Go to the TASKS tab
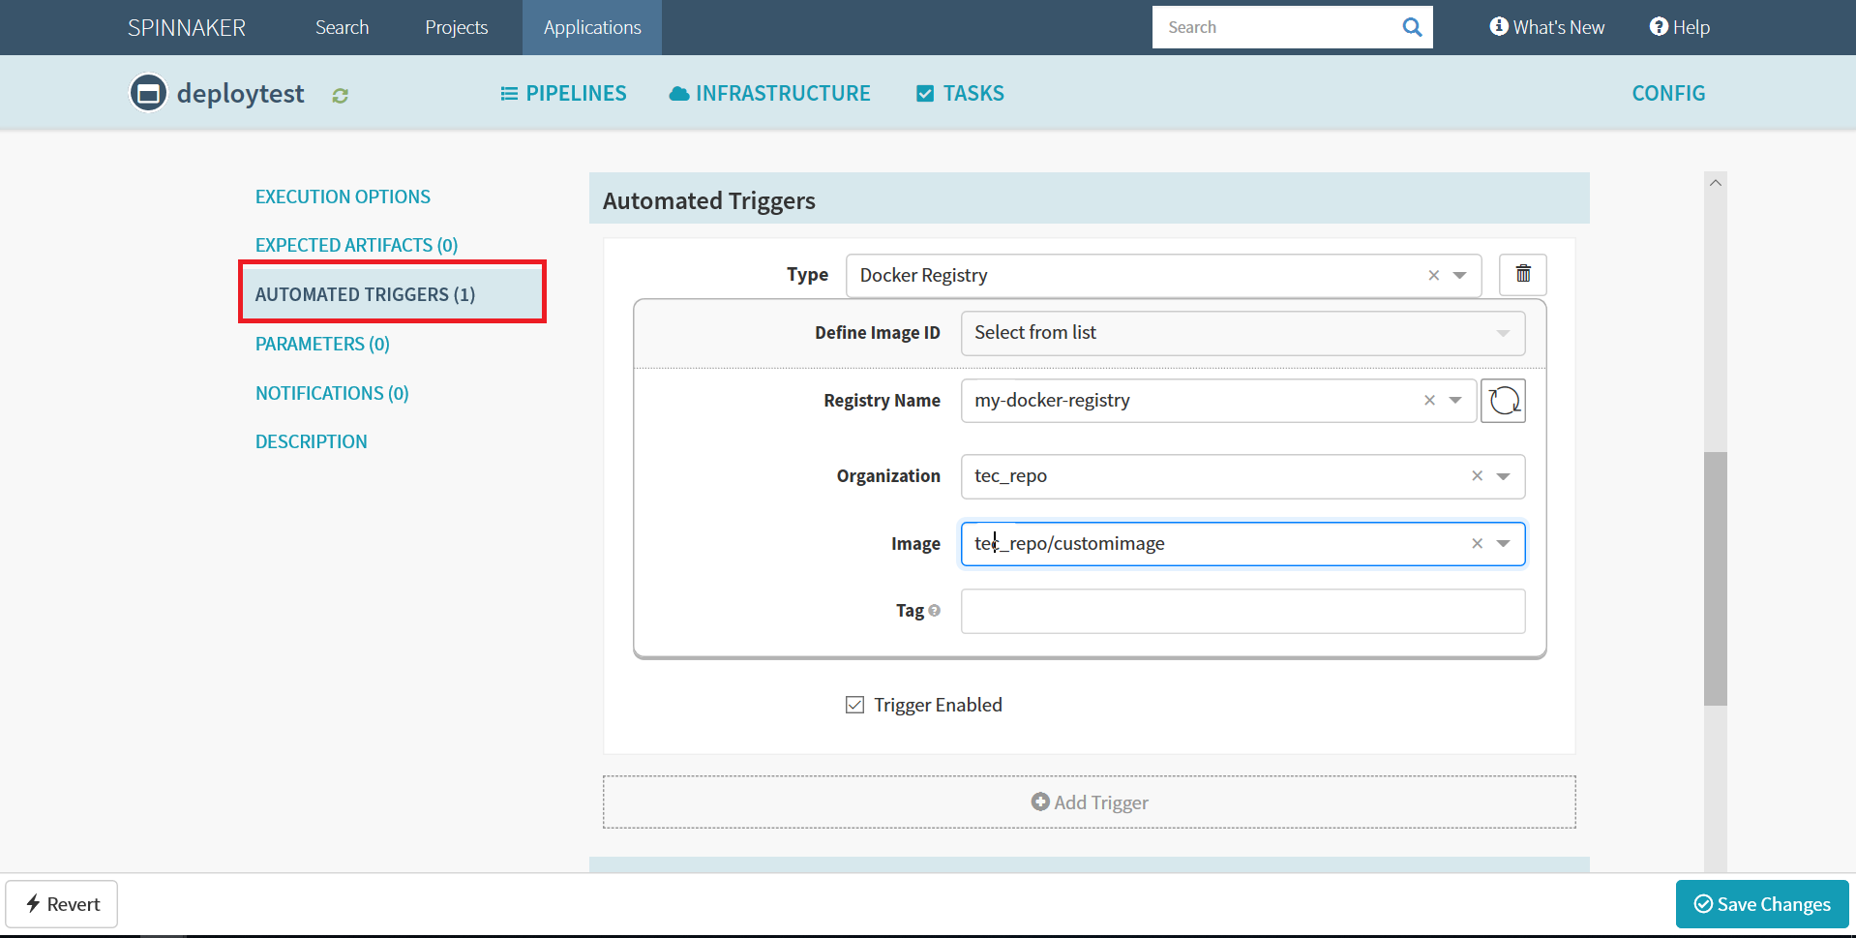The height and width of the screenshot is (938, 1856). pos(960,93)
